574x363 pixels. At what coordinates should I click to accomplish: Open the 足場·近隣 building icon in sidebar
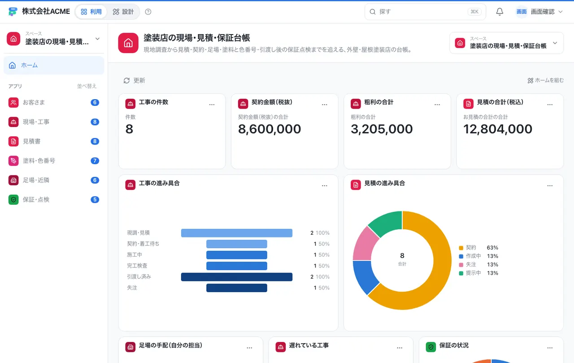coord(13,180)
